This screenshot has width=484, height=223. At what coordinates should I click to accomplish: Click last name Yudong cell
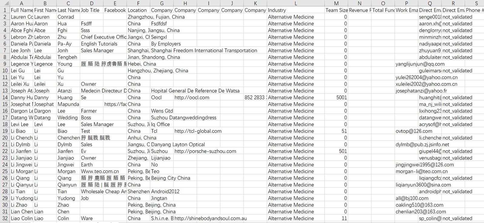pyautogui.click(x=68, y=198)
